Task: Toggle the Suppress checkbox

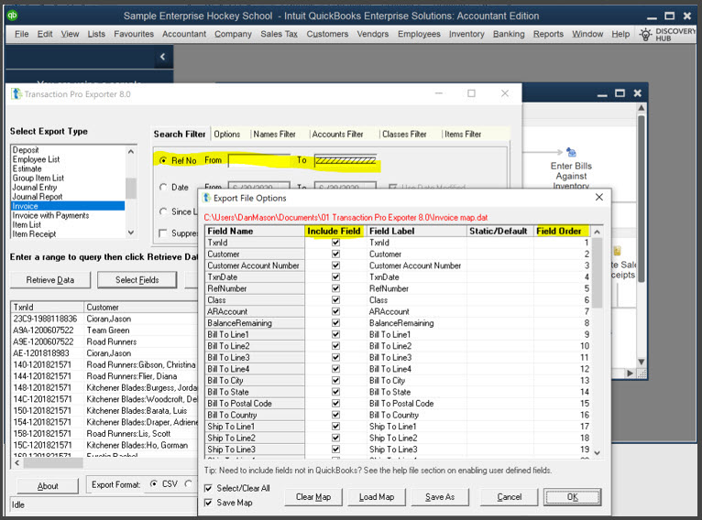Action: (x=163, y=233)
